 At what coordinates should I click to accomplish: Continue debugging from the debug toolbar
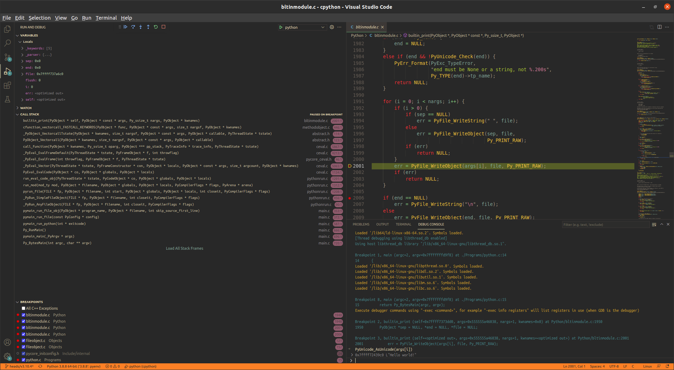126,27
